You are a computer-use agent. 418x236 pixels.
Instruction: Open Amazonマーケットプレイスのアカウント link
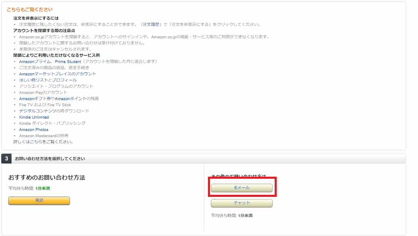click(x=57, y=74)
